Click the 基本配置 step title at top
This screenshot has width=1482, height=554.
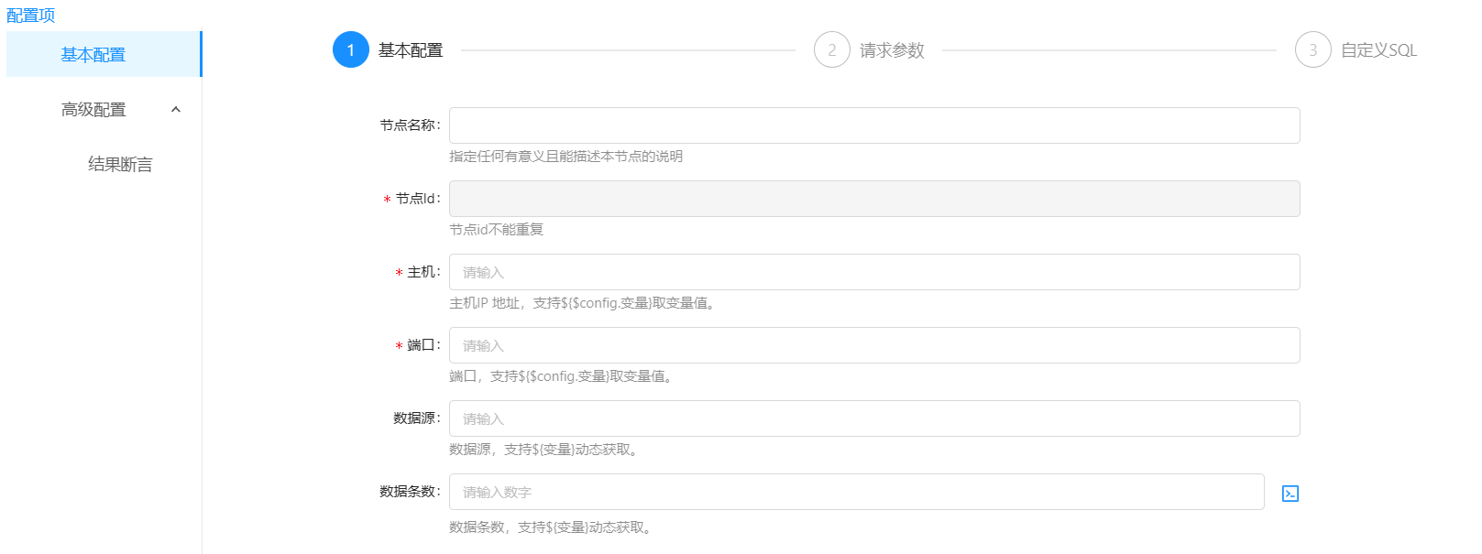[411, 50]
